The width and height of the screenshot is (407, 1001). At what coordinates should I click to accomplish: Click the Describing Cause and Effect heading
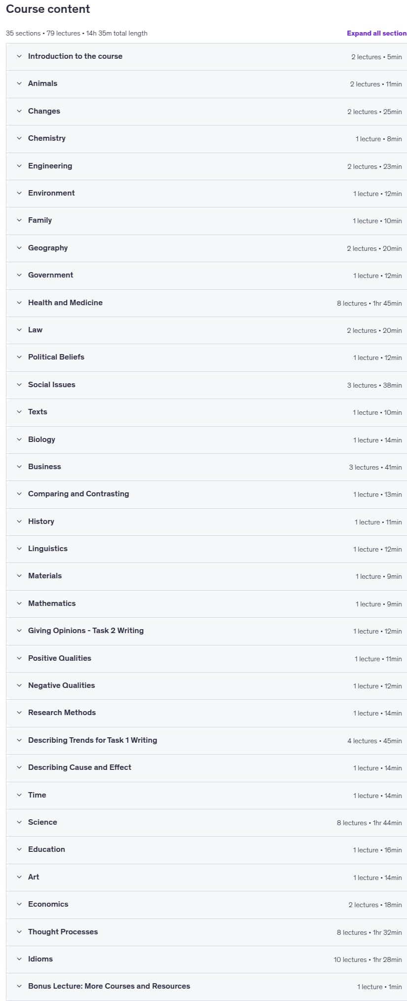click(x=79, y=767)
